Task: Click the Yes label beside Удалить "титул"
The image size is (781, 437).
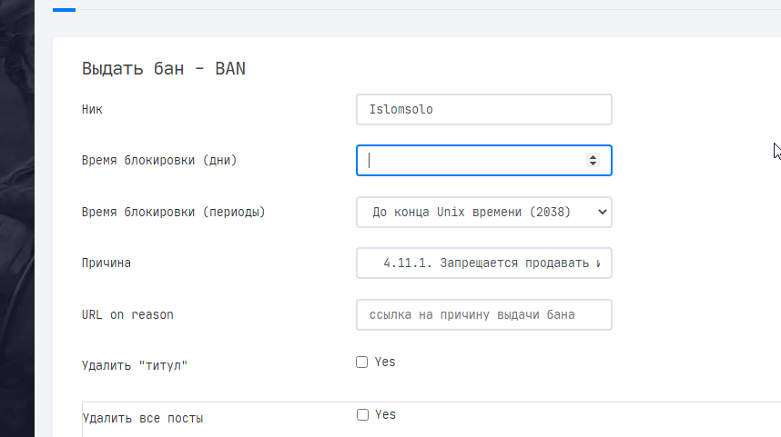Action: (x=385, y=362)
